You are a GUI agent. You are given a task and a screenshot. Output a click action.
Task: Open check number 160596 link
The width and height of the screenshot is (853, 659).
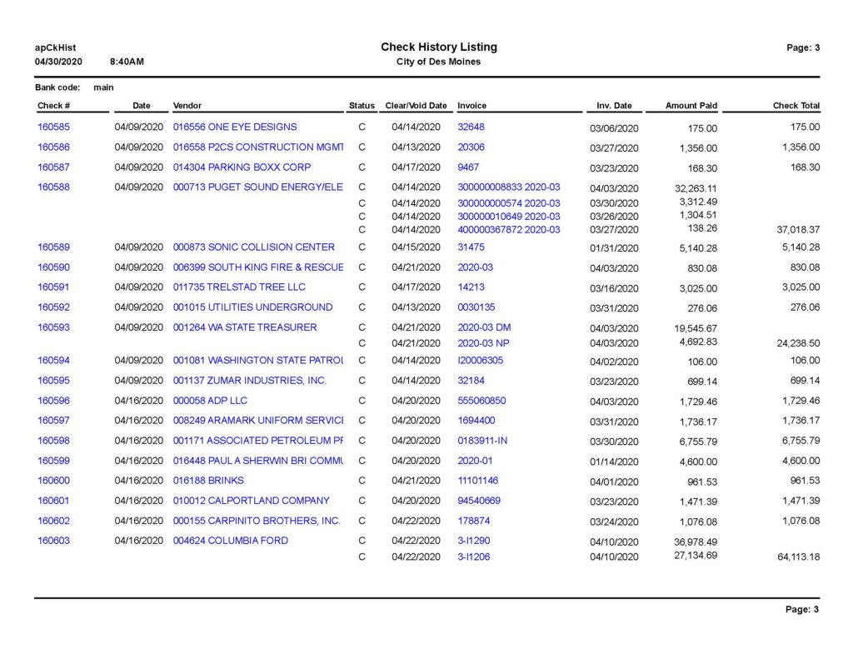pos(53,401)
